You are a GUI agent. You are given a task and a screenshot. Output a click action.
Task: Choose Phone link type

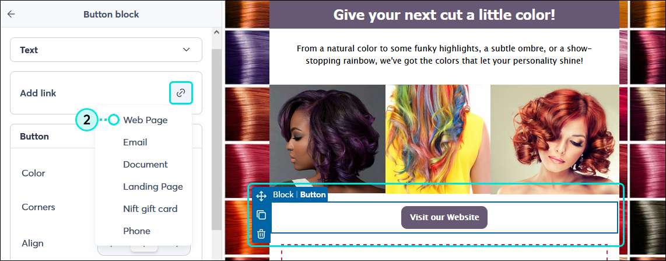click(x=137, y=231)
